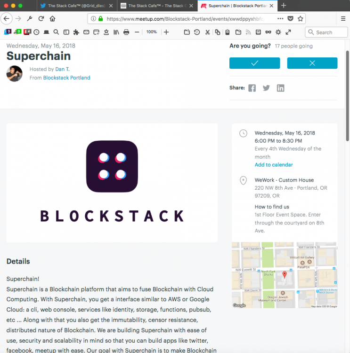Open add-ons puzzle piece icon
The width and height of the screenshot is (350, 353).
pyautogui.click(x=76, y=32)
